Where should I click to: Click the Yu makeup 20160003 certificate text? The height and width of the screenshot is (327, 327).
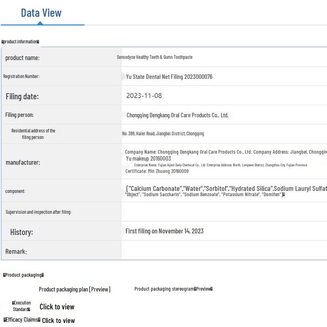(x=148, y=159)
